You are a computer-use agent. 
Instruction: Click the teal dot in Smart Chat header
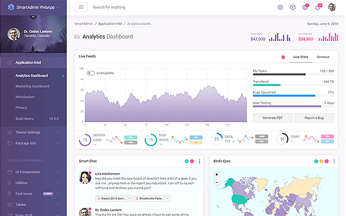tap(186, 161)
